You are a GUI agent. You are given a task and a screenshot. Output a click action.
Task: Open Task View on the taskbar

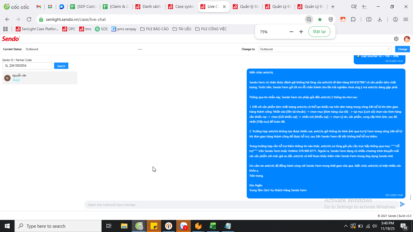(109, 226)
